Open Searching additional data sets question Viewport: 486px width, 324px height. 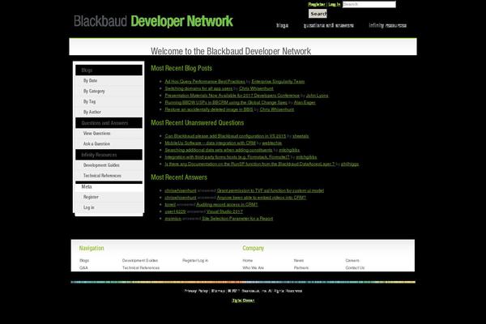coord(219,150)
